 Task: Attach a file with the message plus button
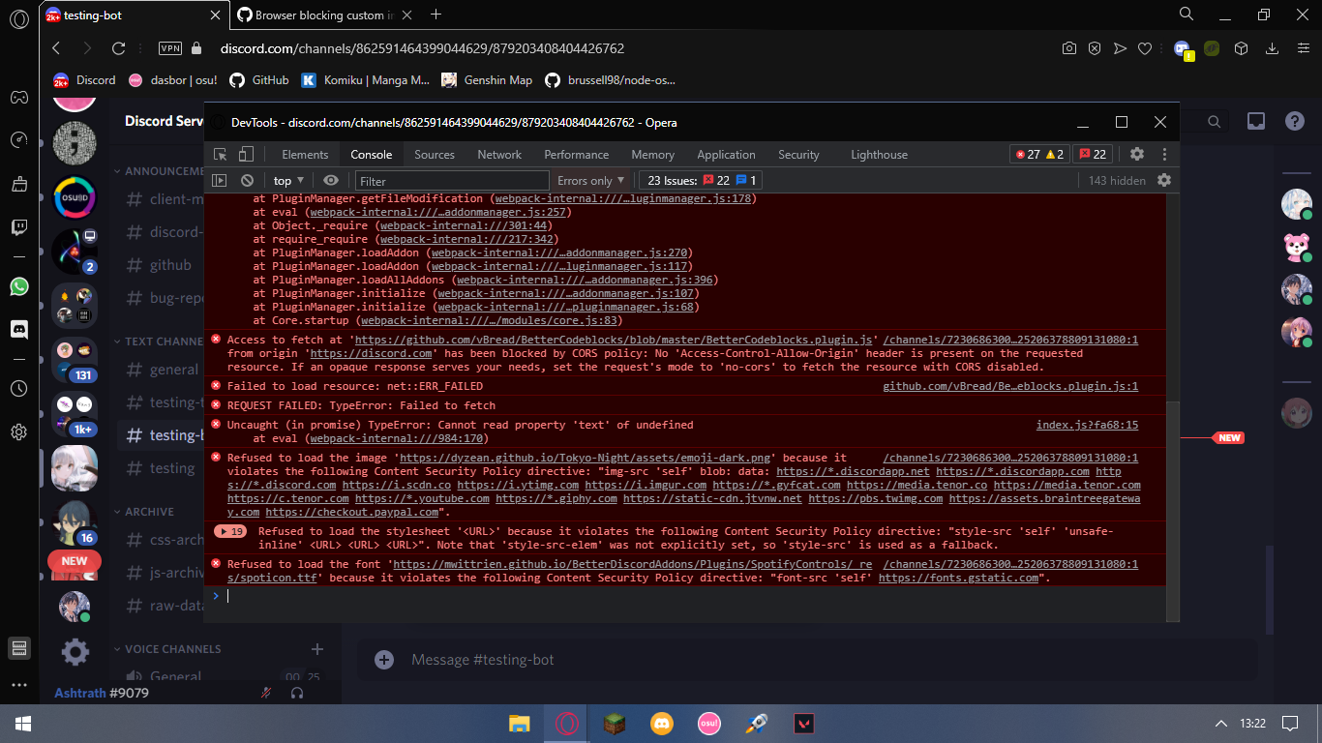click(384, 660)
